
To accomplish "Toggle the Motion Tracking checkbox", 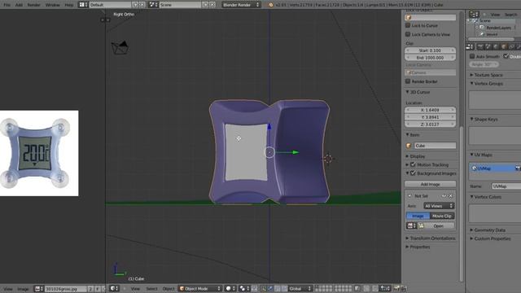I will point(413,164).
